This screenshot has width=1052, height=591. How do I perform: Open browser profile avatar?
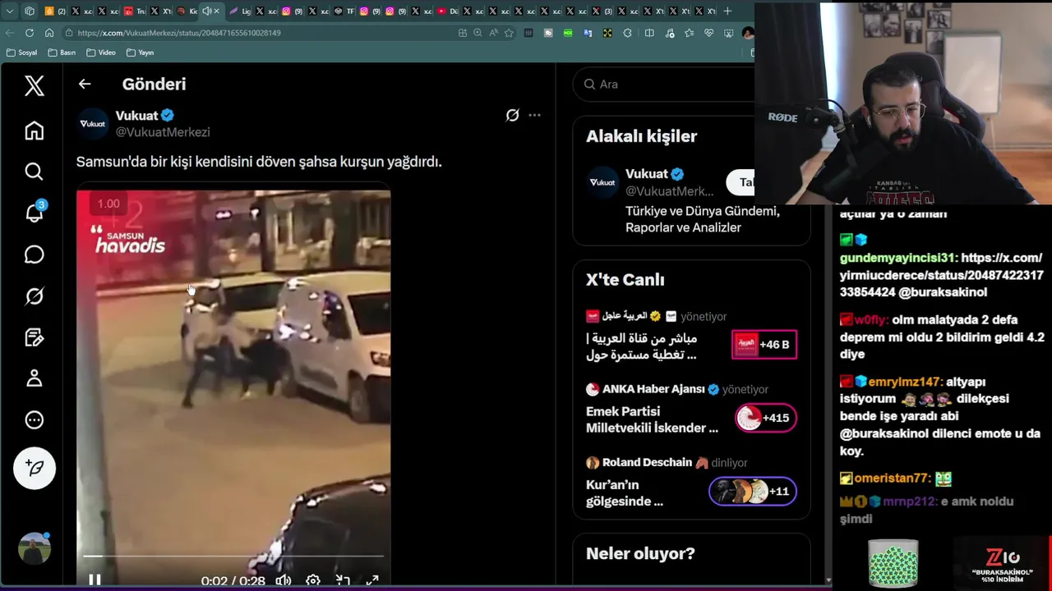(x=748, y=33)
